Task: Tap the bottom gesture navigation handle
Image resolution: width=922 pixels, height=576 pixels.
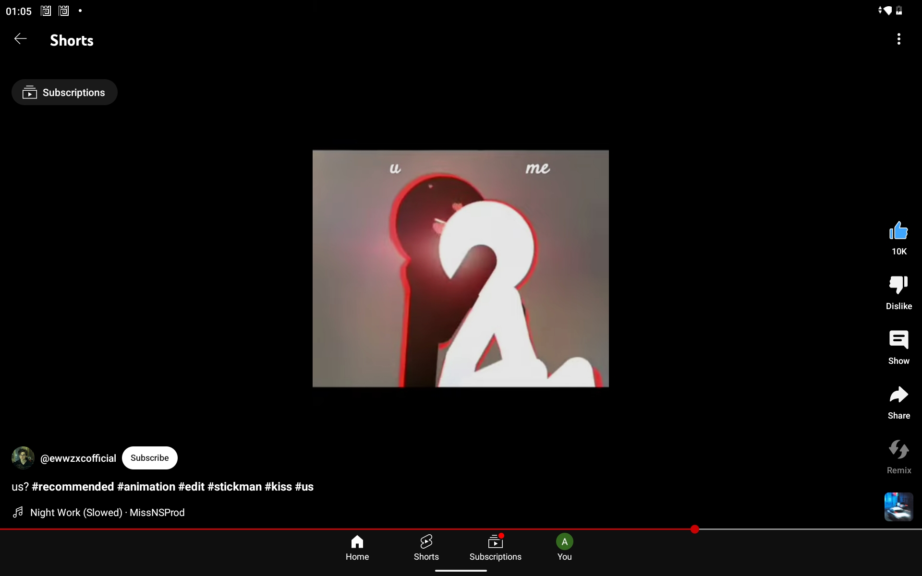Action: pos(461,570)
